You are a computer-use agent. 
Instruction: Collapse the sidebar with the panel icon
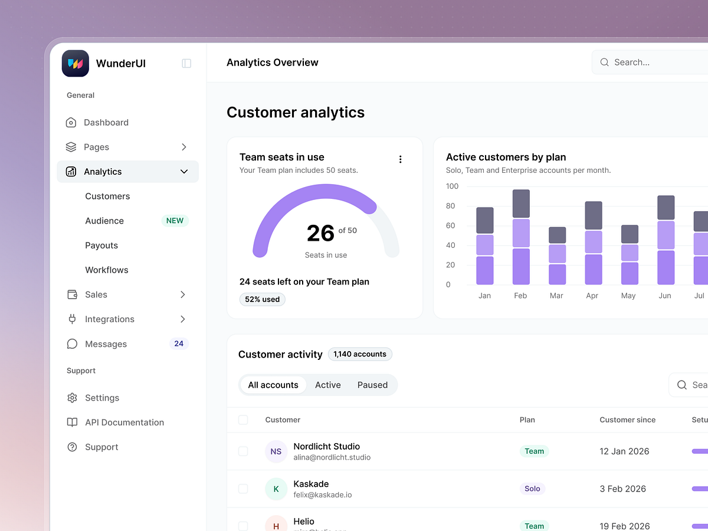click(186, 63)
